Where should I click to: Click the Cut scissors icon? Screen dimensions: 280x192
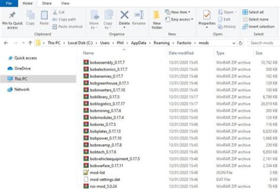pos(55,12)
